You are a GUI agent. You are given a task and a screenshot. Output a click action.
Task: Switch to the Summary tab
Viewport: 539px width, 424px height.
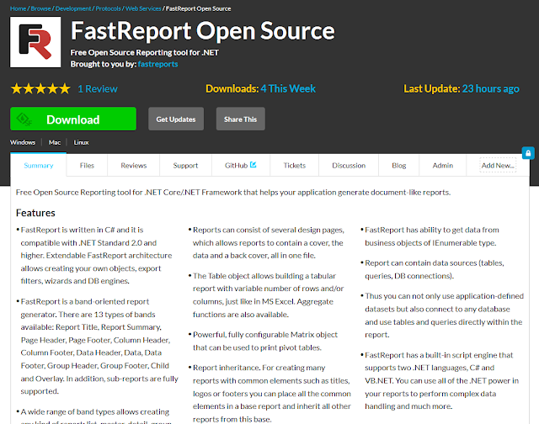[x=39, y=166]
